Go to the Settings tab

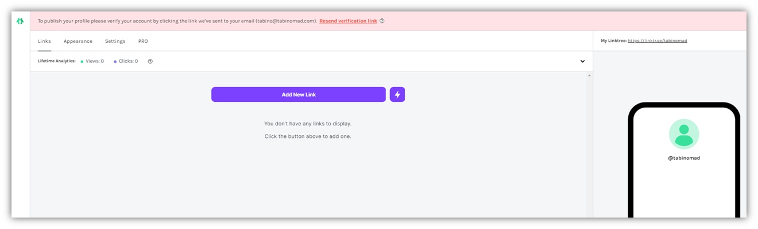coord(115,41)
